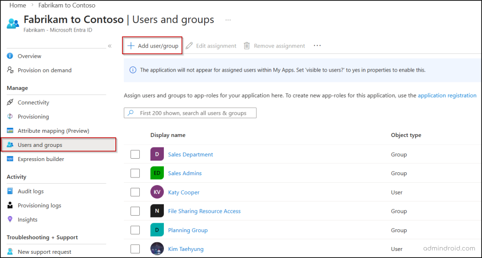Open Kim Taehyung user link
The width and height of the screenshot is (482, 258).
point(185,249)
